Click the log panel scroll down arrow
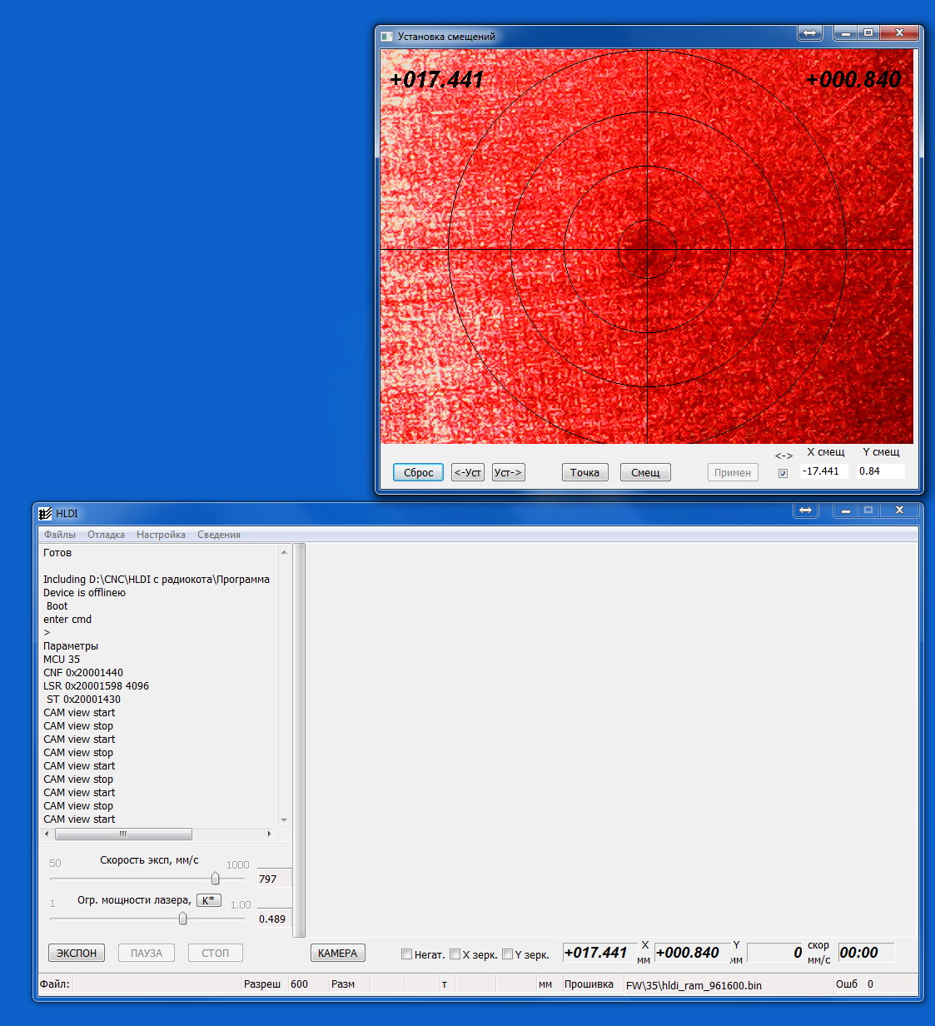 click(x=284, y=819)
